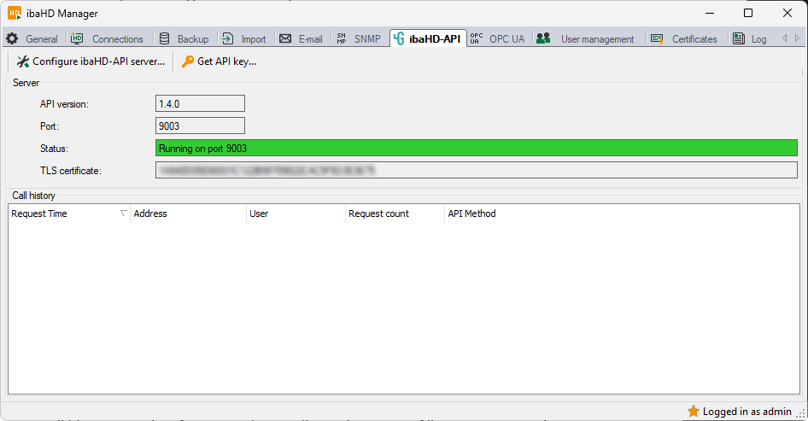Click the certificate icon of Certificates tab
The image size is (808, 421).
(657, 38)
